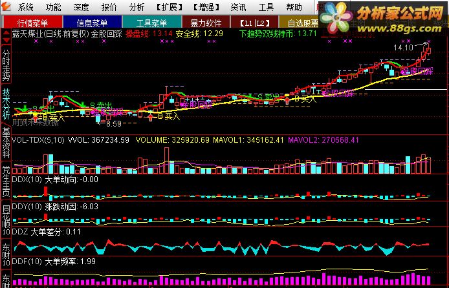Image resolution: width=449 pixels, height=288 pixels.
Task: Open the 分析 menu
Action: (x=137, y=7)
